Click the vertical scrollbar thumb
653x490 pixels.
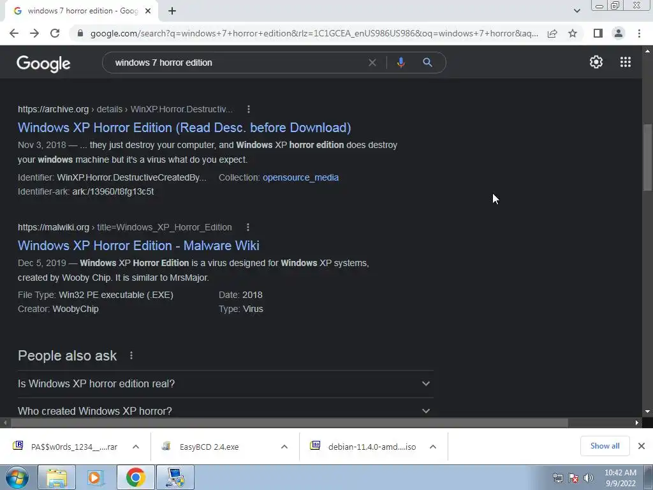click(x=647, y=157)
